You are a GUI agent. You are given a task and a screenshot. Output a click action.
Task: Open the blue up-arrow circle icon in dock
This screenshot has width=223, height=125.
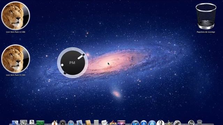(144, 123)
